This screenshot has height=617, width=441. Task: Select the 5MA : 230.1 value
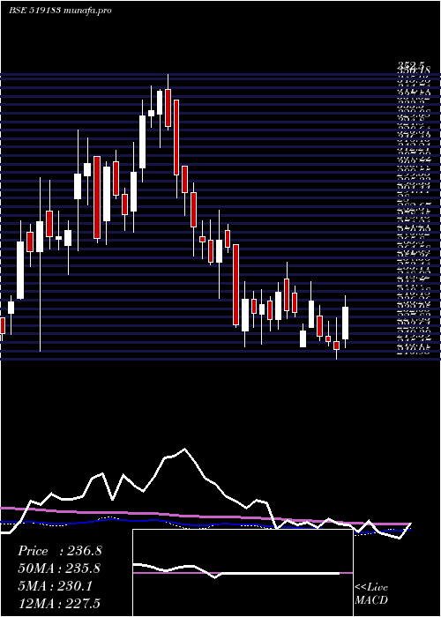point(55,586)
